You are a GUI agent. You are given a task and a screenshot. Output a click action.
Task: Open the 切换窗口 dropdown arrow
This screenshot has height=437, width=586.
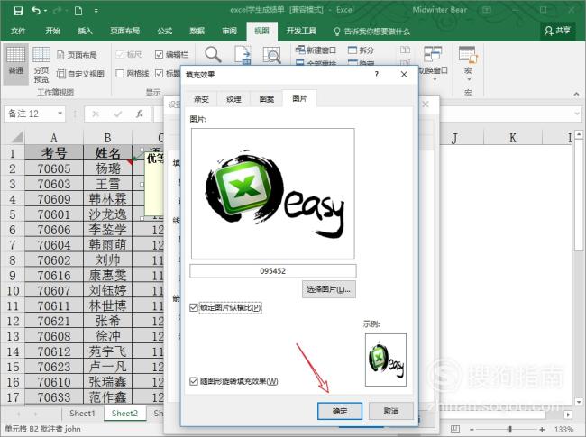click(435, 80)
